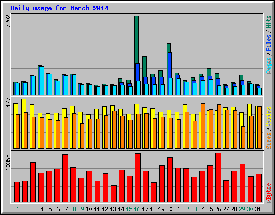The image size is (275, 215).
Task: Click the red KBytes bar for day 16
Action: point(138,178)
